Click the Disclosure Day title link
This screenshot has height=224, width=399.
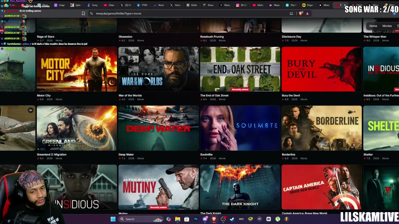291,37
